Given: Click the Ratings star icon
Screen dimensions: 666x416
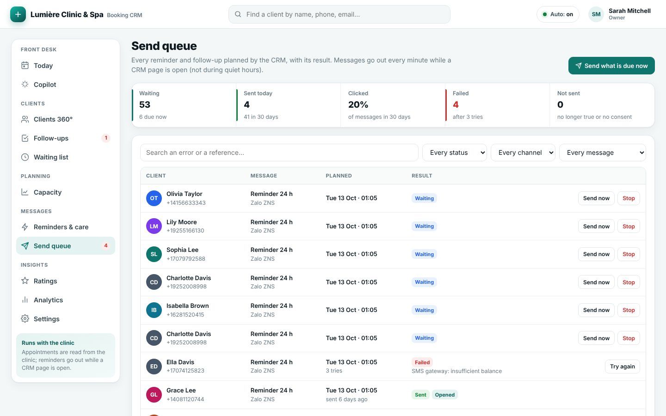Looking at the screenshot, I should 25,281.
